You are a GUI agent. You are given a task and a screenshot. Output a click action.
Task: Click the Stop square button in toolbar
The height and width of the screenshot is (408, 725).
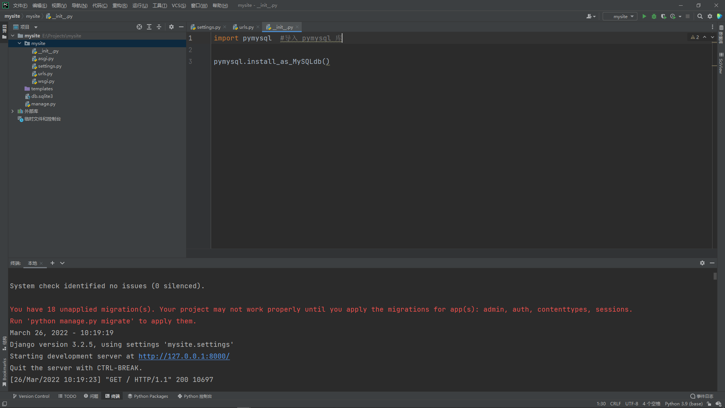[x=688, y=16]
